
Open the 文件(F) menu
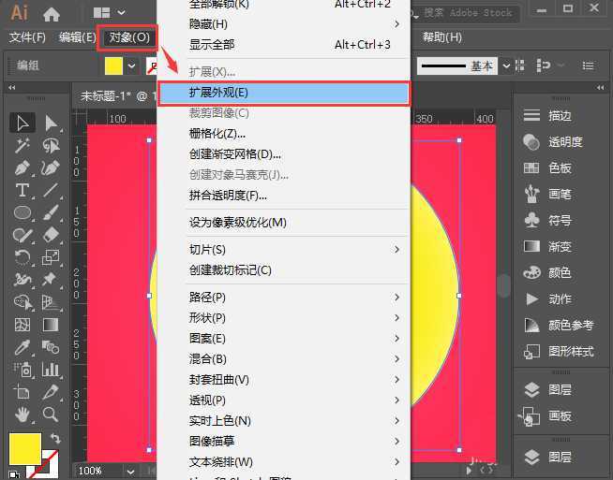point(27,37)
